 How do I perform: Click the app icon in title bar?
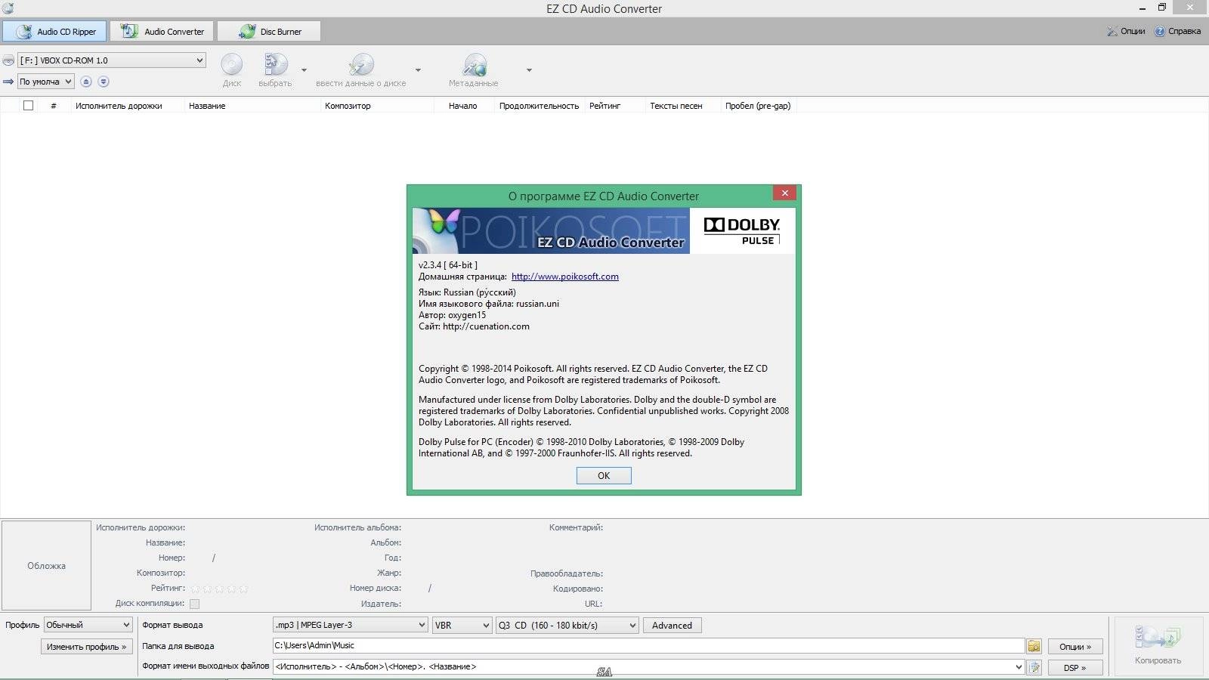[8, 8]
